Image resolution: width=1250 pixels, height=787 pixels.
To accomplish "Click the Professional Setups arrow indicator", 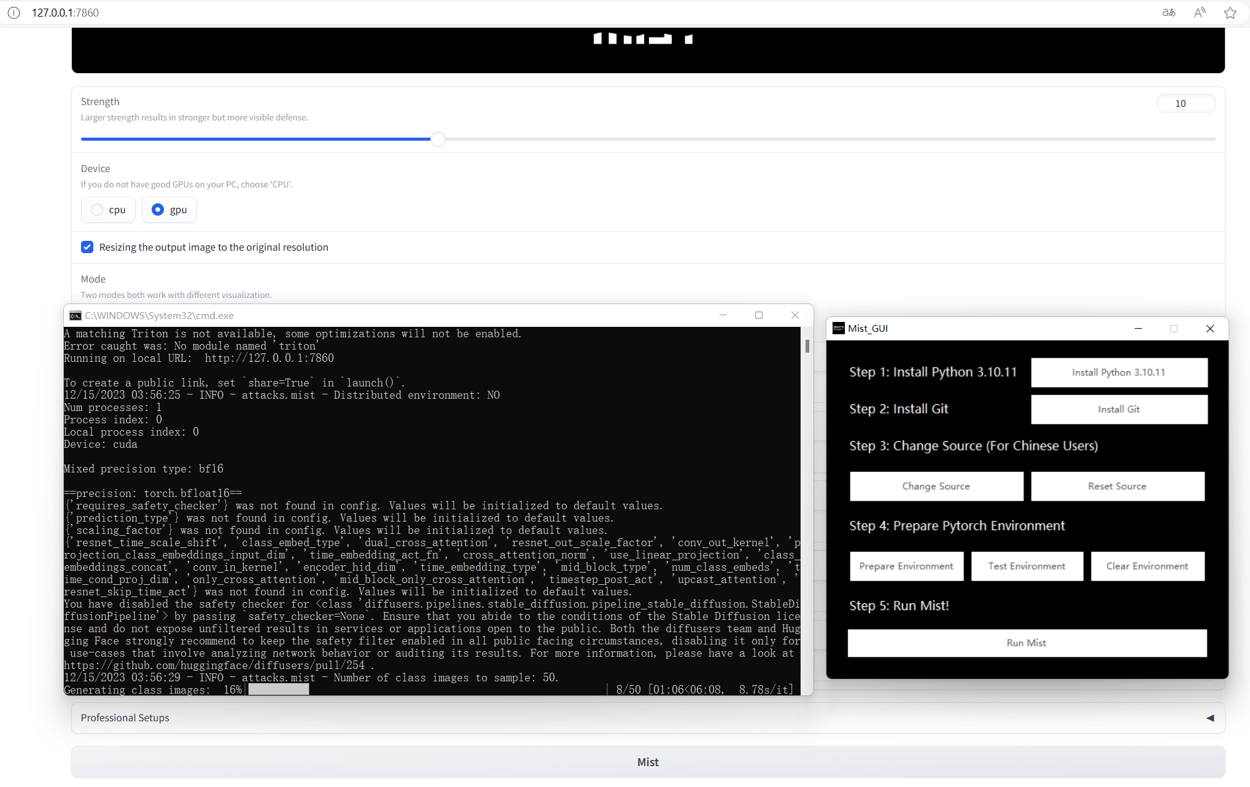I will point(1209,718).
